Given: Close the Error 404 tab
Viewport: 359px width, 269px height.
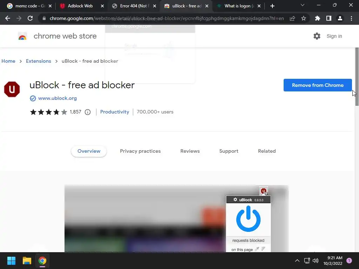Looking at the screenshot, I should [x=155, y=6].
